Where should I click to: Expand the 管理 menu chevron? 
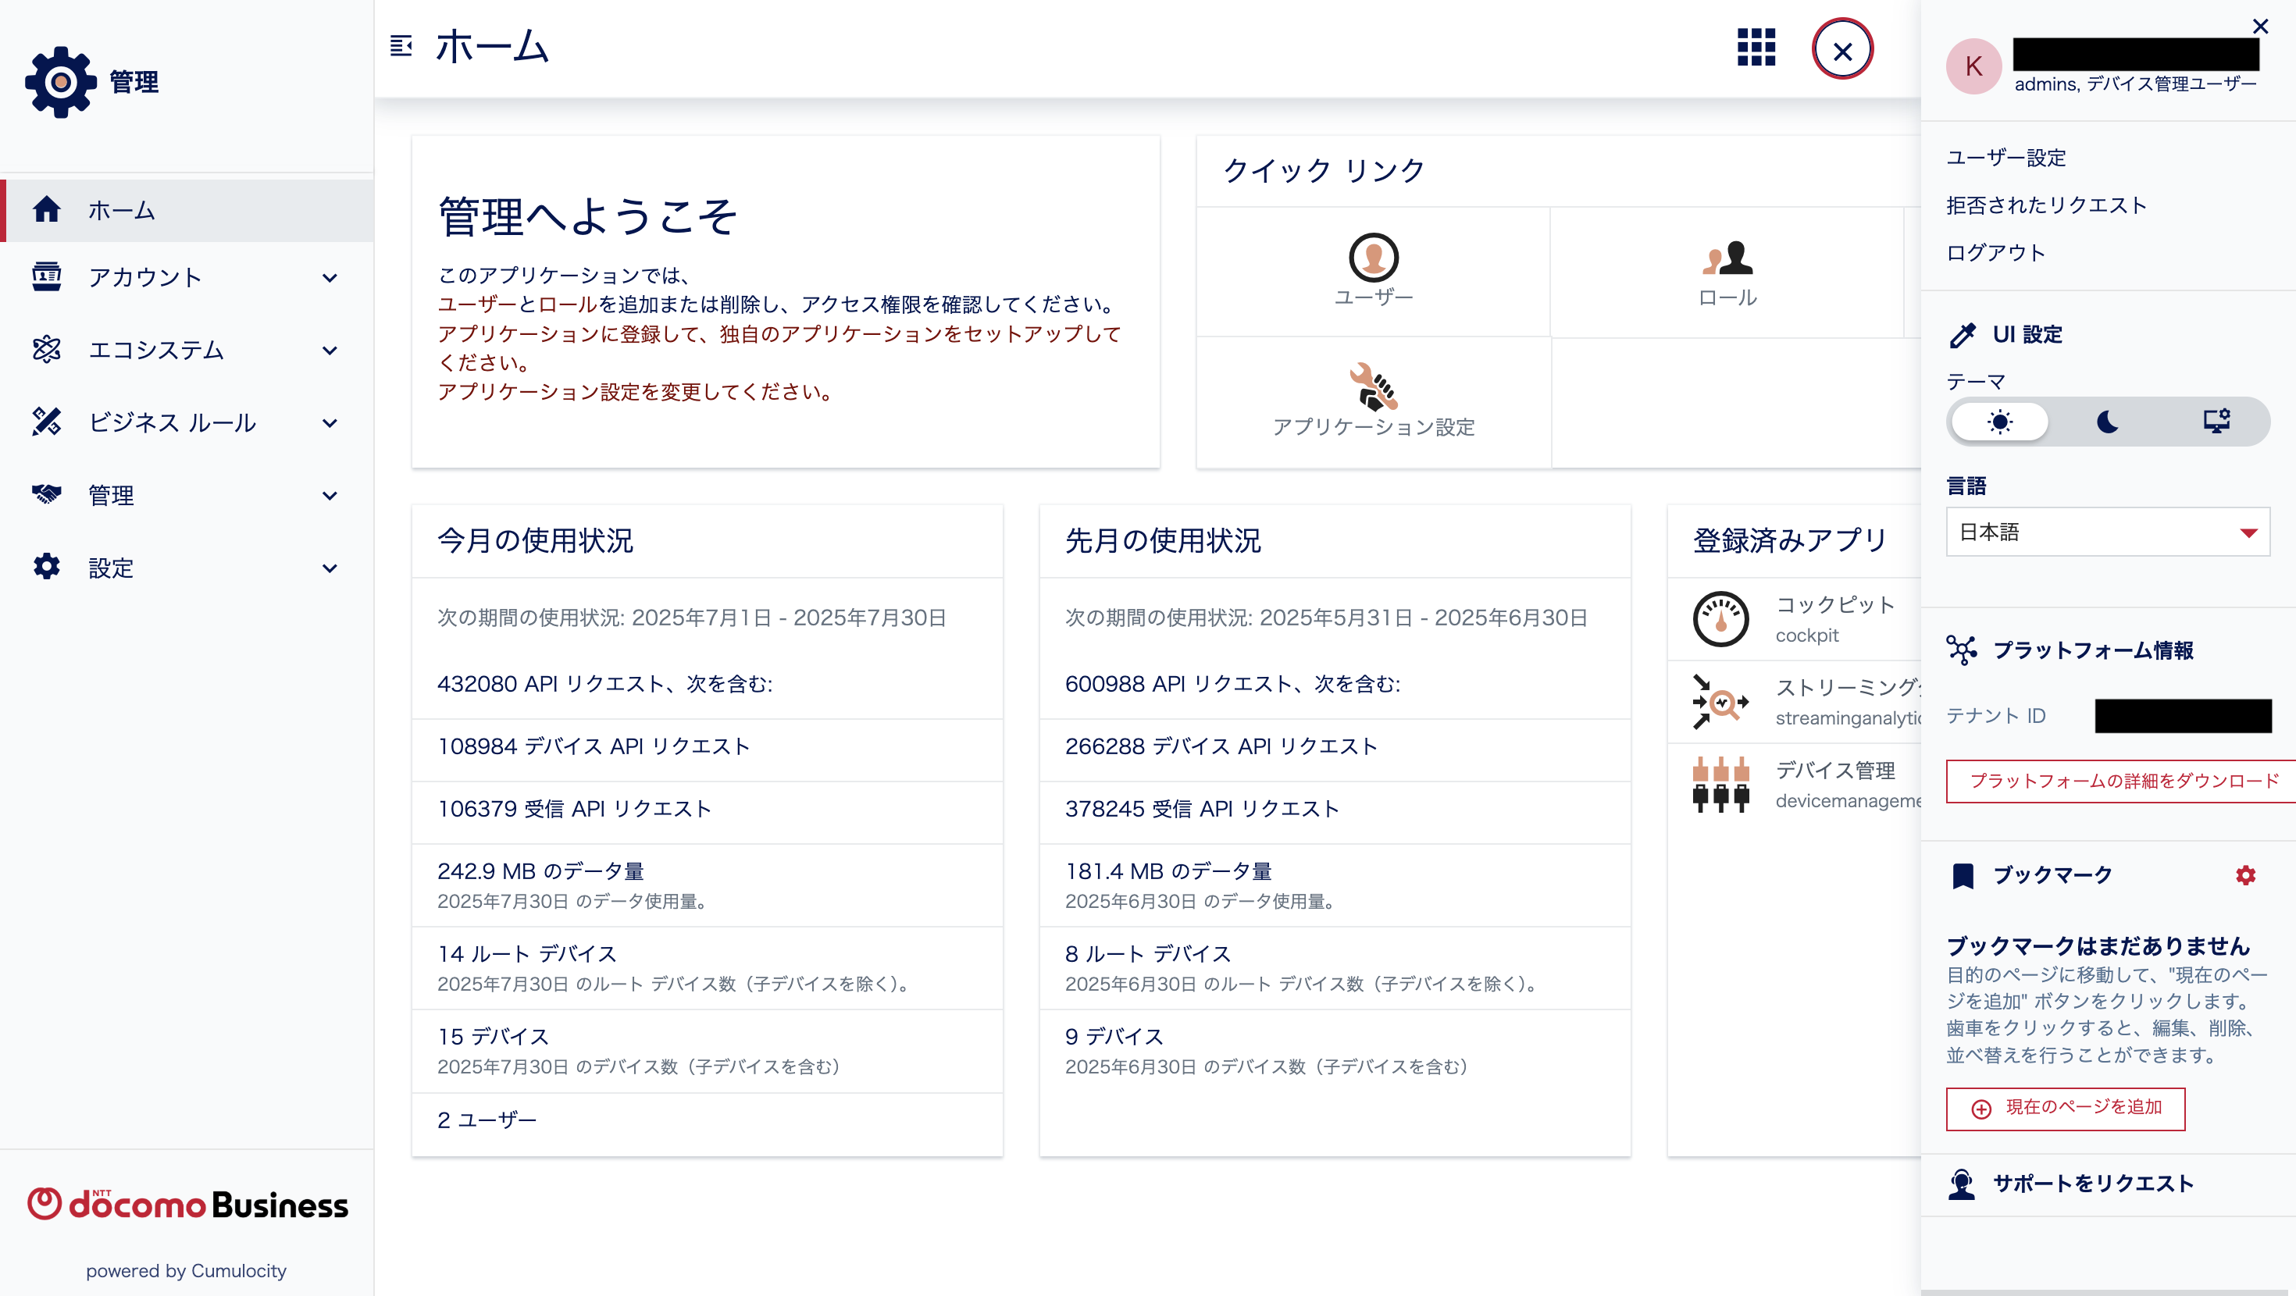point(330,496)
